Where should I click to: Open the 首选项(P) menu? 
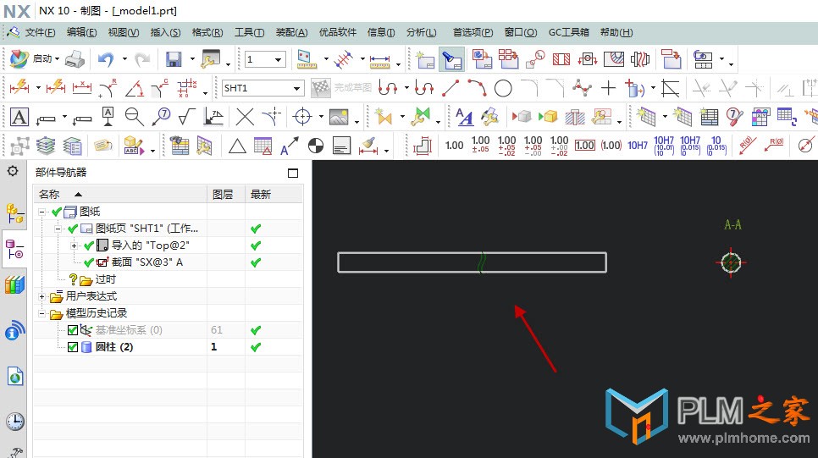pos(473,32)
